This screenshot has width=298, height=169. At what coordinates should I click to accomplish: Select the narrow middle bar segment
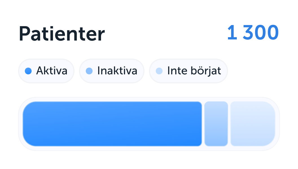click(216, 124)
